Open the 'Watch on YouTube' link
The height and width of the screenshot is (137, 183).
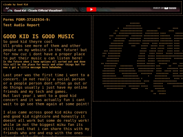coord(165,8)
